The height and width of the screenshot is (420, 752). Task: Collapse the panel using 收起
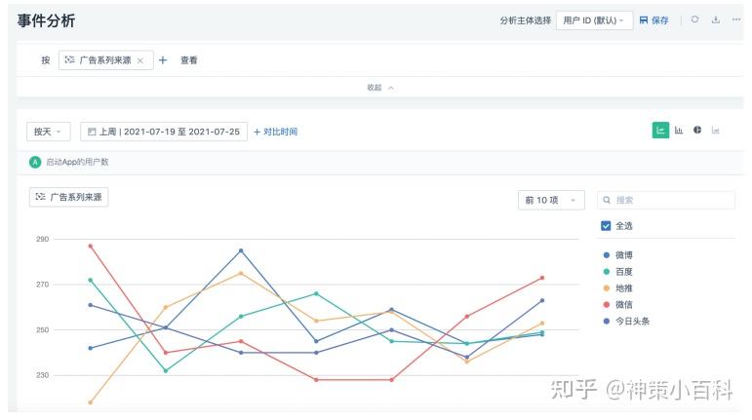pyautogui.click(x=380, y=88)
